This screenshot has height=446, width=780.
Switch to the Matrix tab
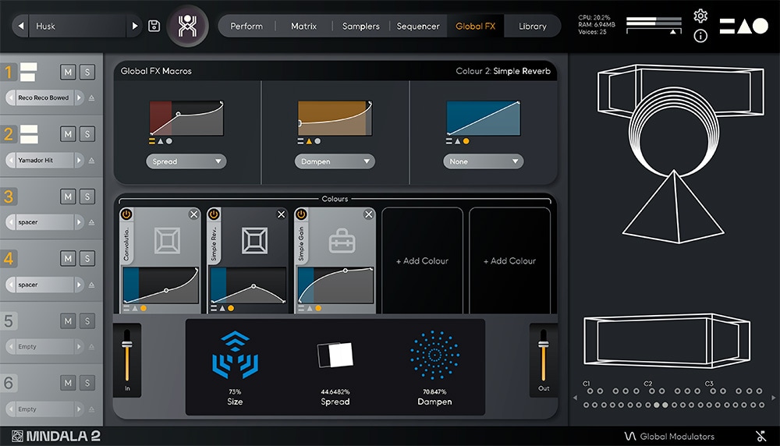(x=303, y=26)
